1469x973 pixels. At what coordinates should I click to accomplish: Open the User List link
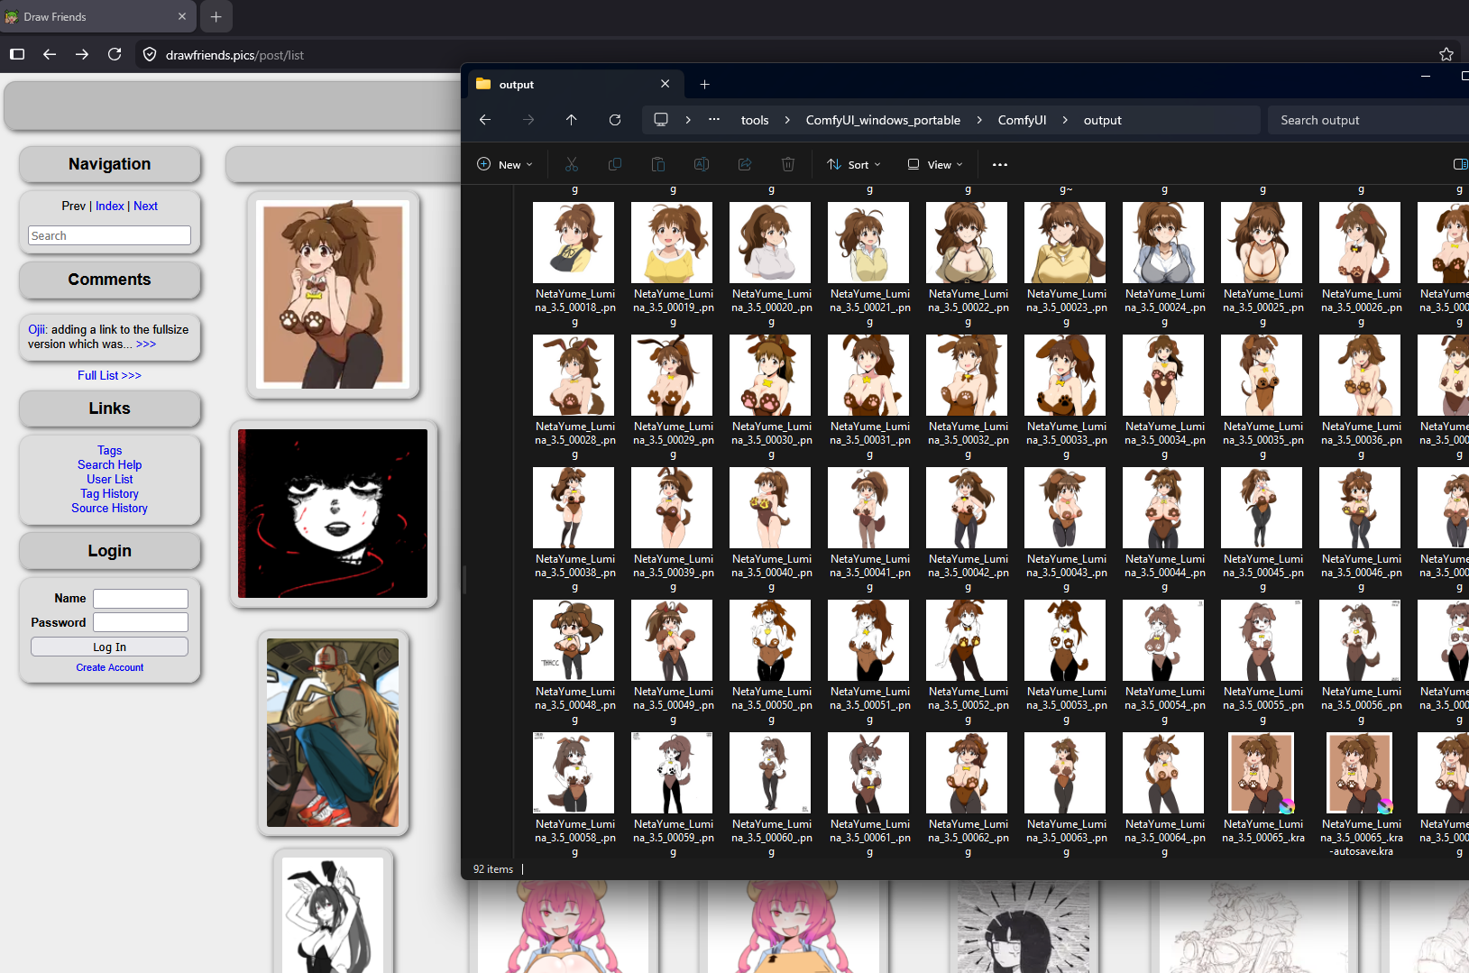pos(110,479)
